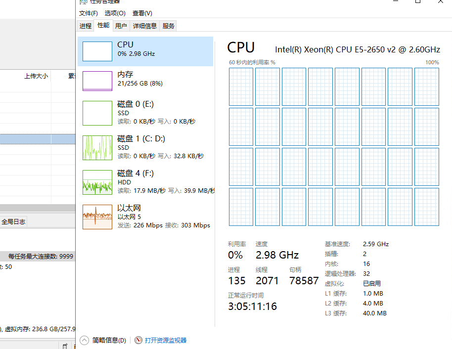
Task: Select the 全局日志 tab in background window
Action: (x=13, y=222)
